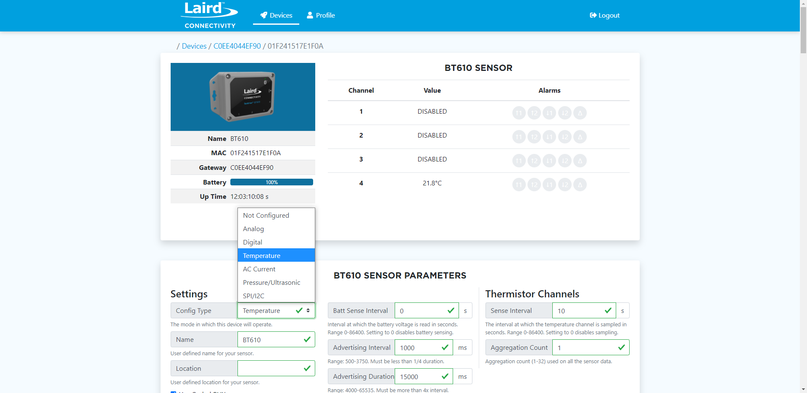Select the Pressure/Ultrasonic option

[272, 283]
